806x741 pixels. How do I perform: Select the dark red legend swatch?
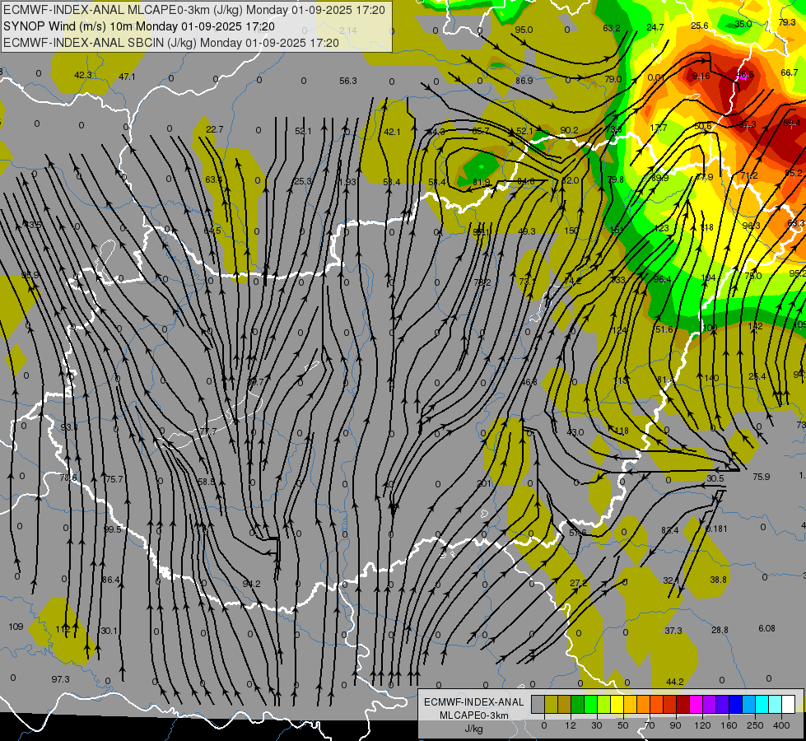point(683,704)
